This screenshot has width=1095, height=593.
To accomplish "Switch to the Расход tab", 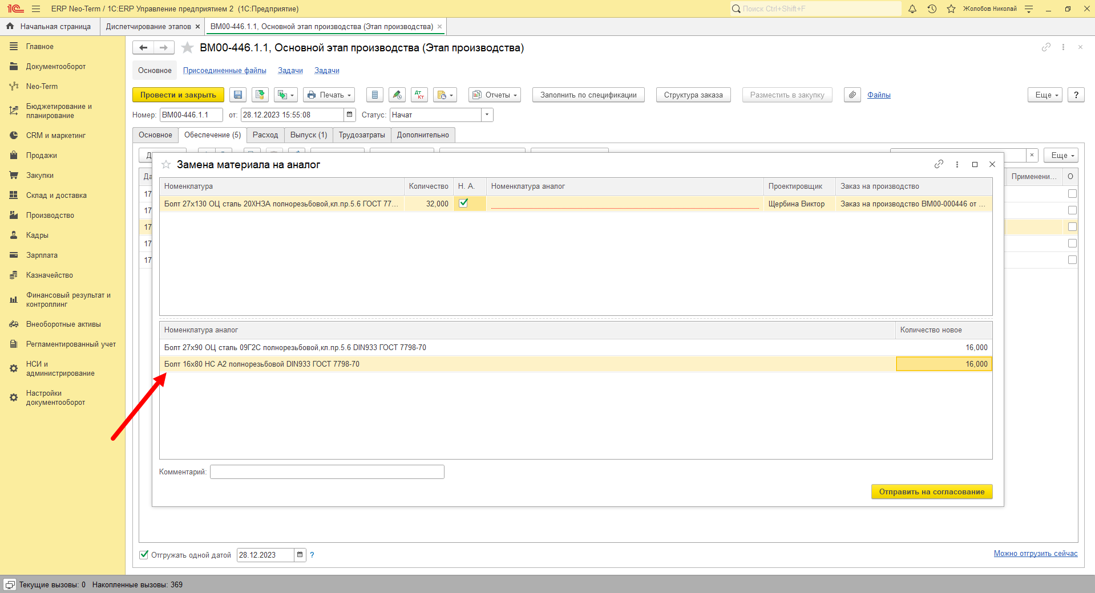I will (265, 135).
